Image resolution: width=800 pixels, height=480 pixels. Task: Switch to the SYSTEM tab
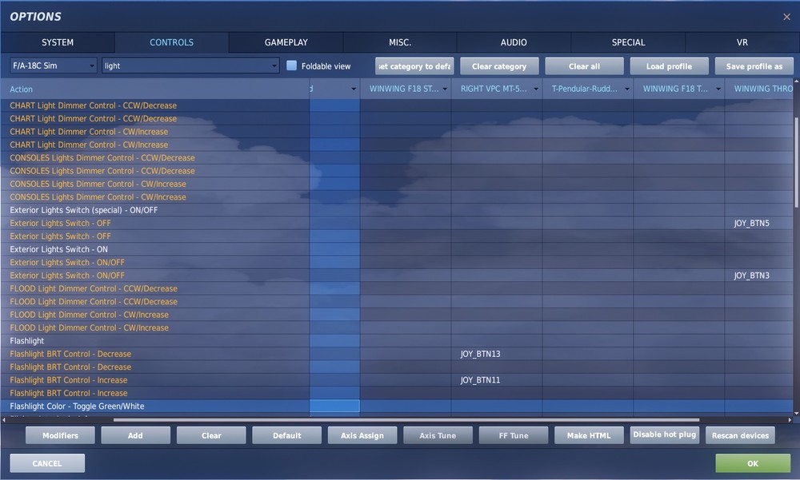(58, 42)
